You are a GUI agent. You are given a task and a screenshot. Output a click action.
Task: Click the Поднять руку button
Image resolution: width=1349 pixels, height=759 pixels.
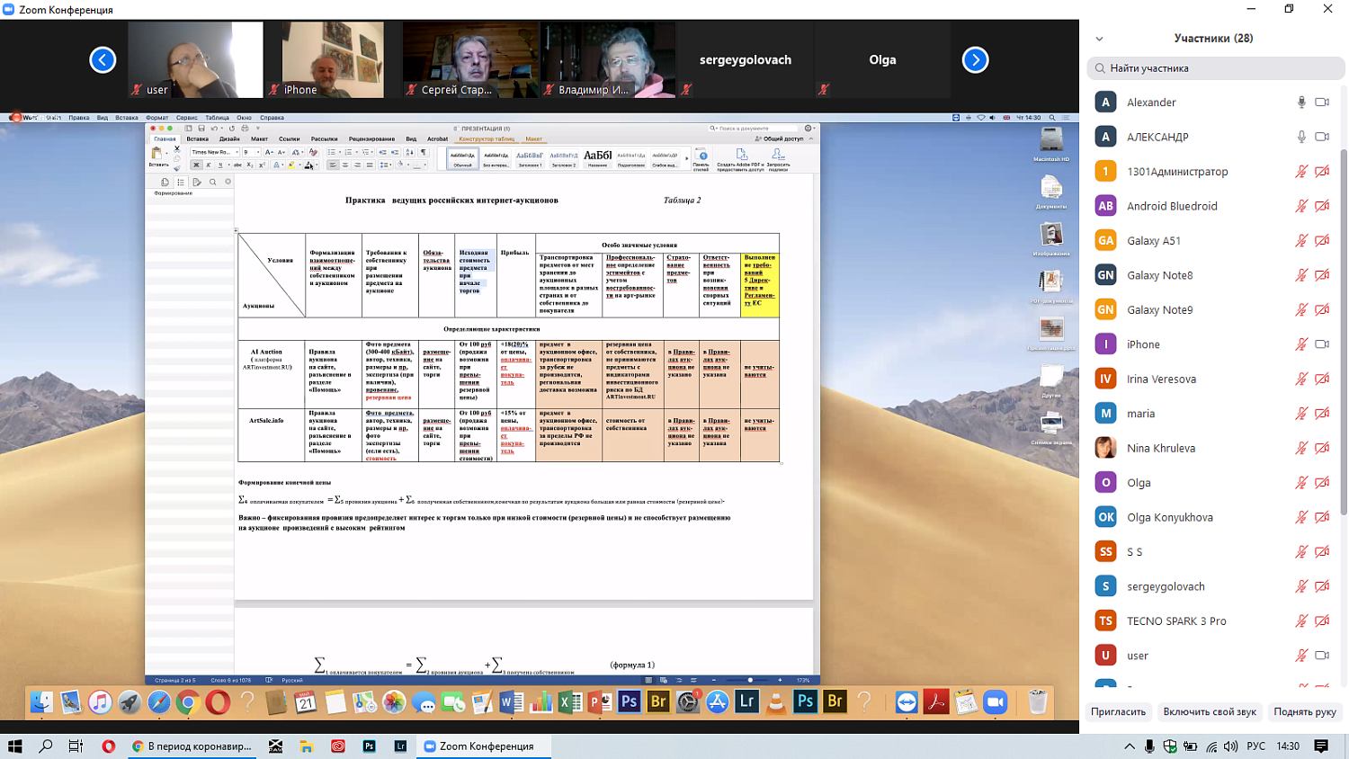[x=1305, y=711]
